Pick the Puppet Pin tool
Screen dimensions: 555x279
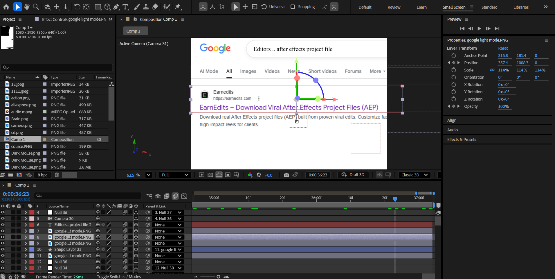click(x=178, y=7)
